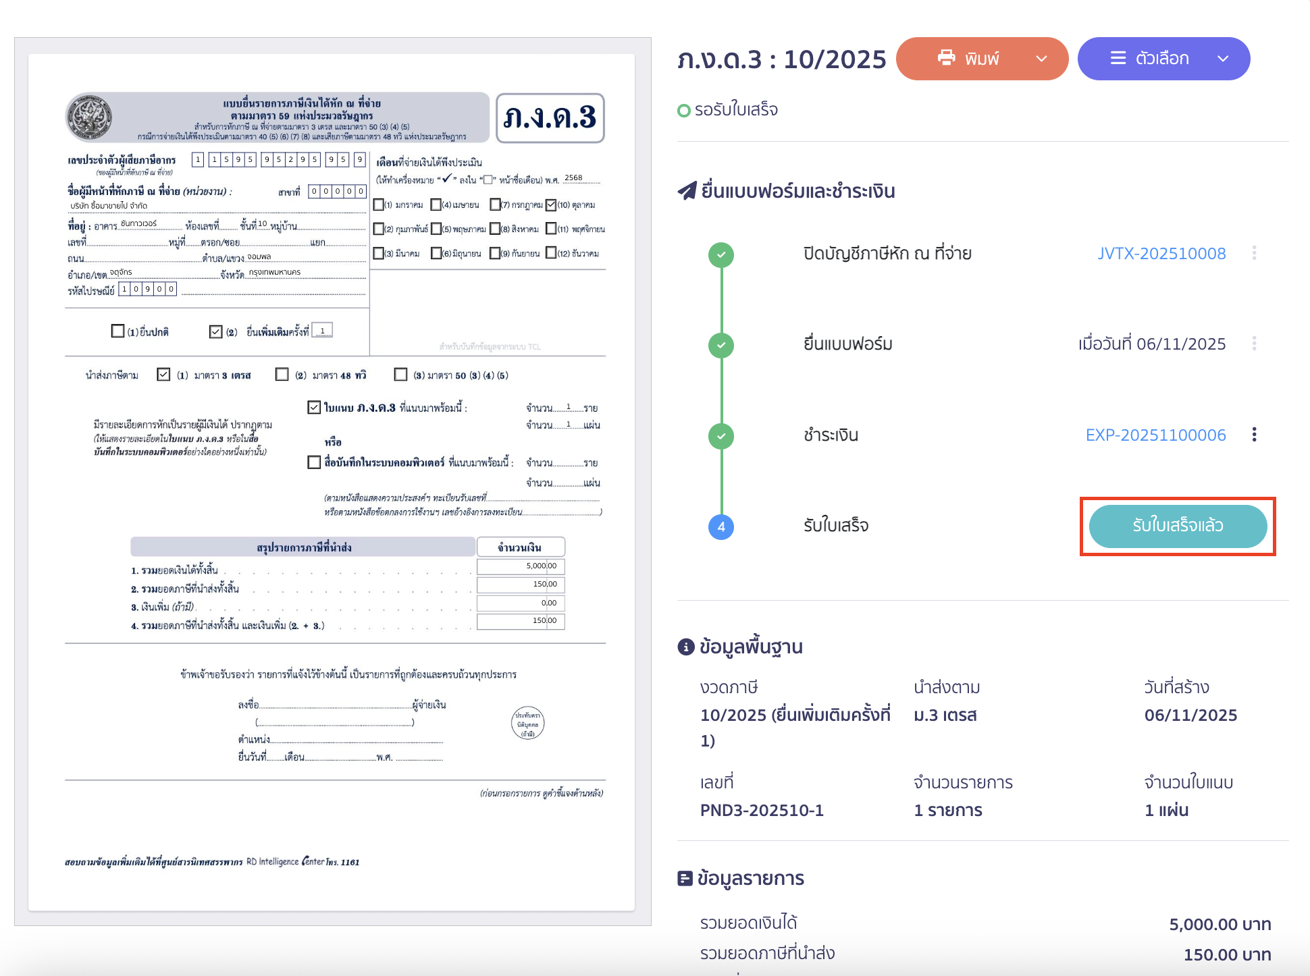Open the EXP-20251100006 link

1156,435
